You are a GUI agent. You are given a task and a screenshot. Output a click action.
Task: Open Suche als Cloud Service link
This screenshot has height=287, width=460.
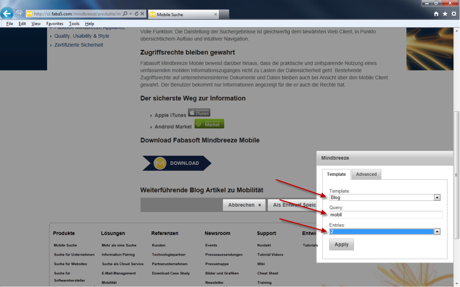123,264
